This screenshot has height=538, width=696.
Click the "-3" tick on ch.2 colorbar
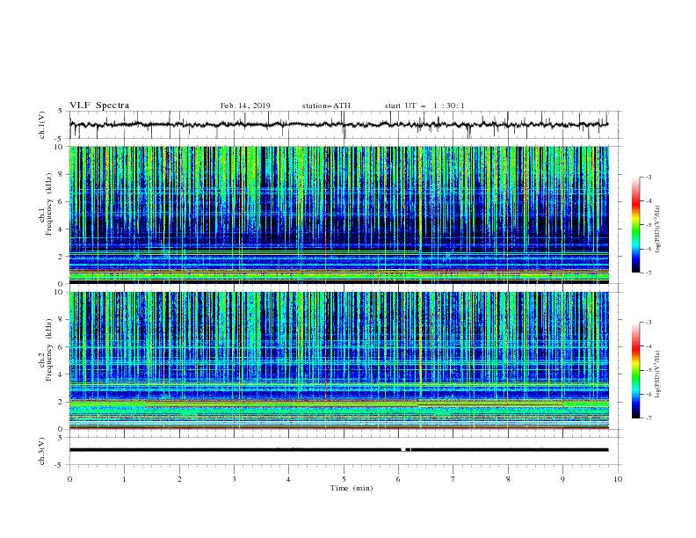pyautogui.click(x=649, y=323)
